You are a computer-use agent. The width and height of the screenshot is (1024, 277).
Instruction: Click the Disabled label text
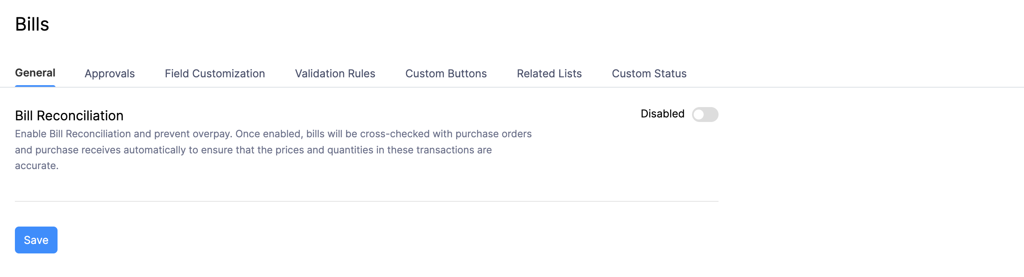tap(661, 114)
